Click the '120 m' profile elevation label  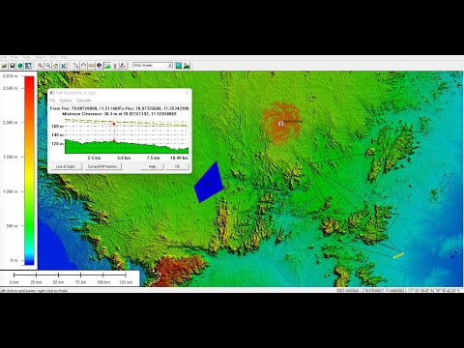57,144
